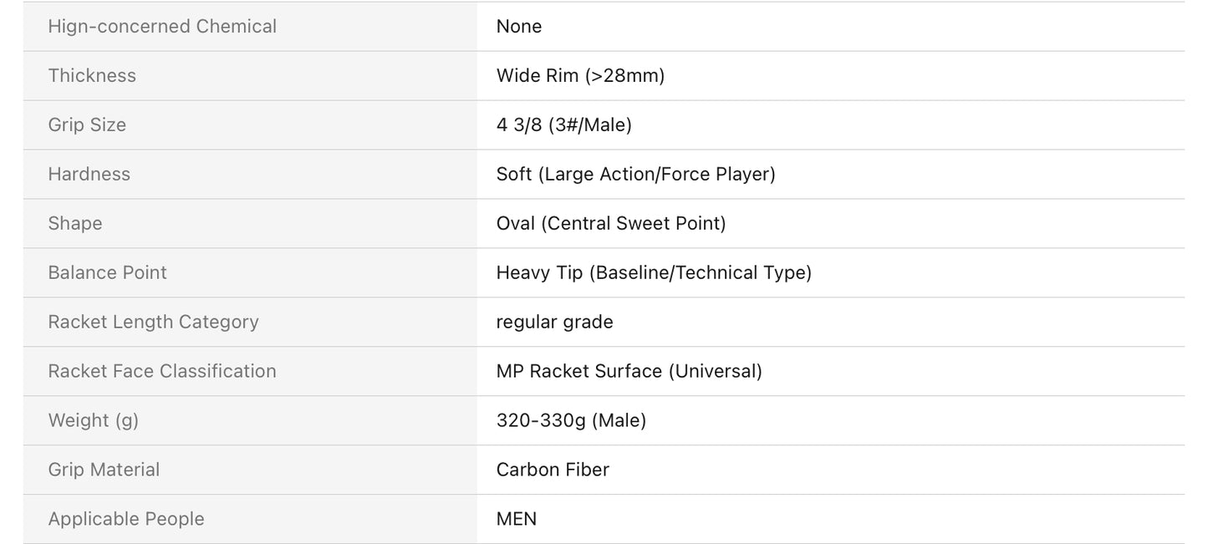The height and width of the screenshot is (544, 1208).
Task: Select Soft (Large Action/Force Player) text
Action: 635,174
